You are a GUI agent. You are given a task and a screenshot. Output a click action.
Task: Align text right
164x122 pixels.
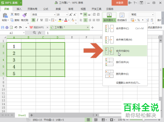90,20
